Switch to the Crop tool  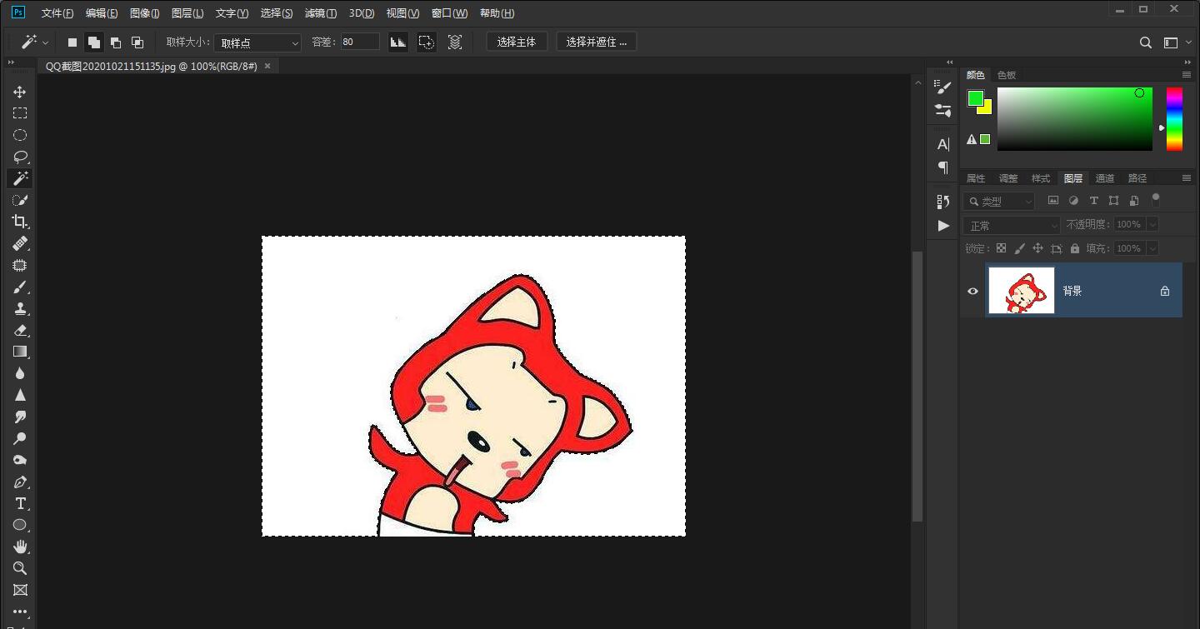tap(20, 222)
